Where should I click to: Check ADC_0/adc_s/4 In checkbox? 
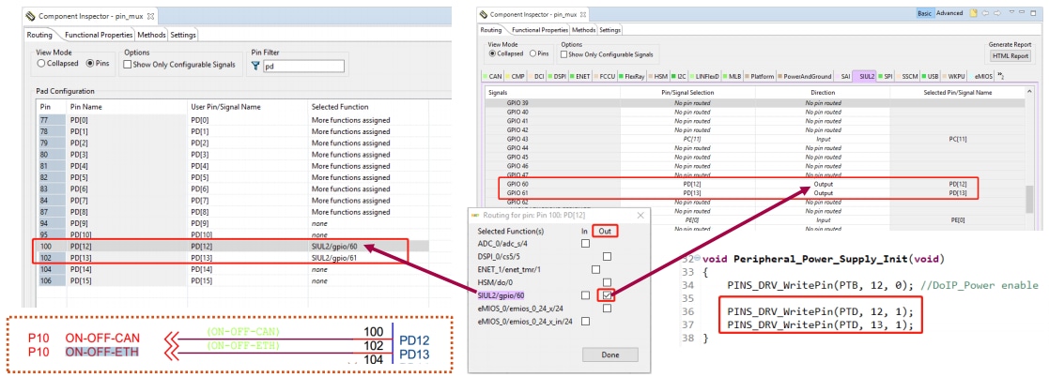(585, 243)
